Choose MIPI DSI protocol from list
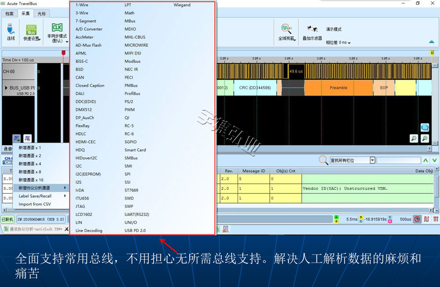This screenshot has width=440, height=287. (x=133, y=53)
